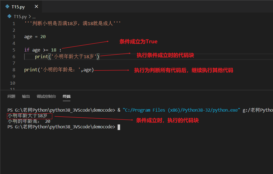Open the 调试控制台 panel tab
Image resolution: width=273 pixels, height=174 pixels.
pyautogui.click(x=46, y=96)
